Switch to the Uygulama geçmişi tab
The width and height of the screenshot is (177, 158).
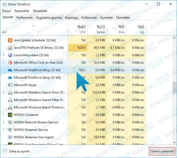49,18
